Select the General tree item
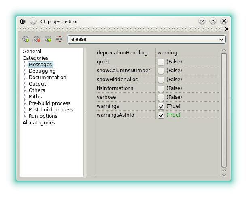This screenshot has height=197, width=247. [32, 52]
